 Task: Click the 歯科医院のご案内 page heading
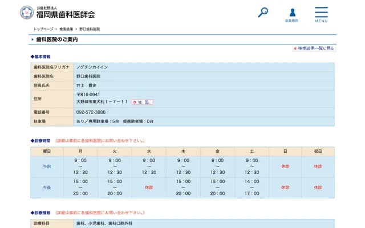pyautogui.click(x=57, y=40)
